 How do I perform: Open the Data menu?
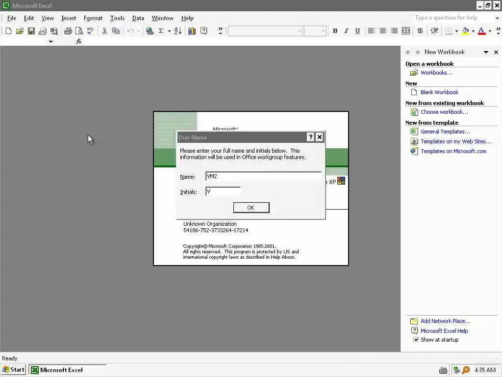coord(138,18)
